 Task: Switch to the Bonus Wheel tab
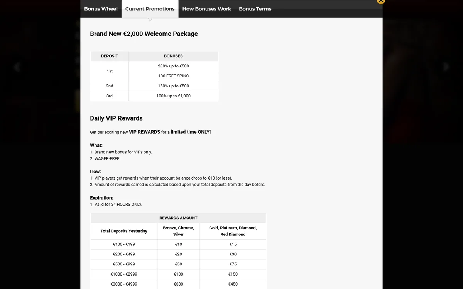(x=101, y=9)
